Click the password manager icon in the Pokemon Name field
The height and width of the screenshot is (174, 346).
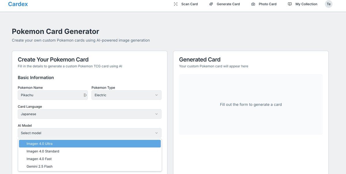[85, 95]
